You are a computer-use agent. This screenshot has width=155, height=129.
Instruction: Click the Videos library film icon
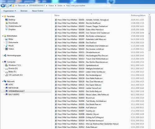pyautogui.click(x=7, y=49)
